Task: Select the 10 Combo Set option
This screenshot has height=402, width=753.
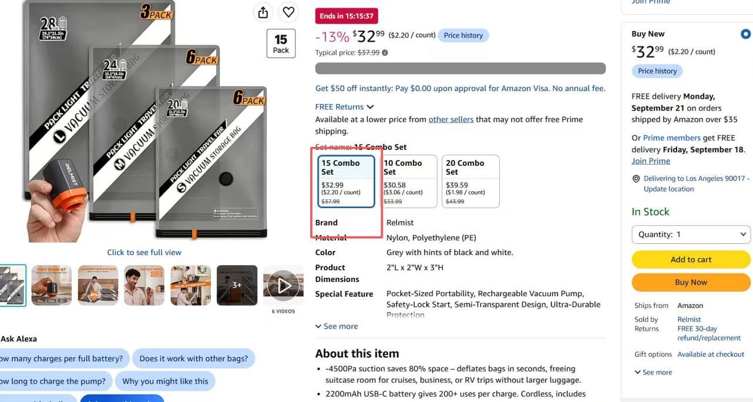Action: coord(408,182)
